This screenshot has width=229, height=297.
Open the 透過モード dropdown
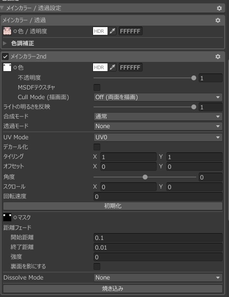[158, 126]
